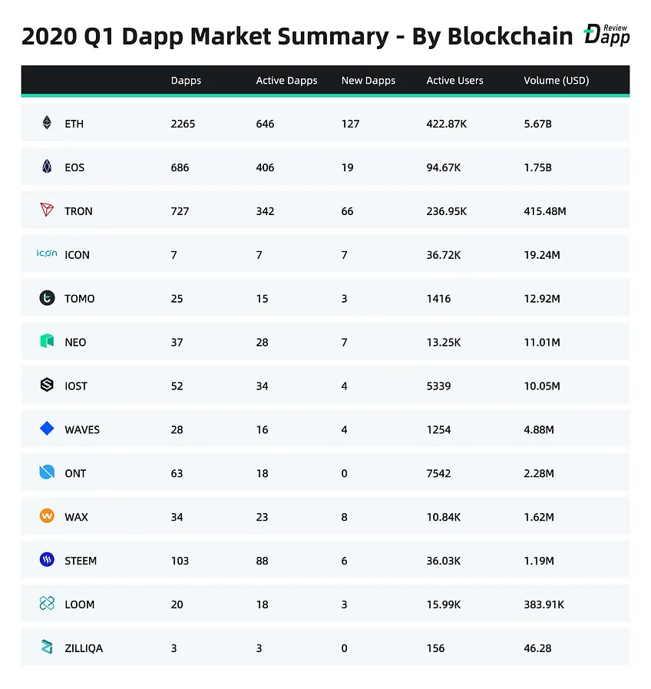Select the Active Dapps column header
Image resolution: width=651 pixels, height=689 pixels.
(286, 81)
